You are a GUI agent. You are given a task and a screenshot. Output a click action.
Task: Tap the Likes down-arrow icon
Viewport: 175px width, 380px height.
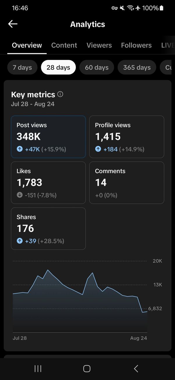[x=20, y=195]
